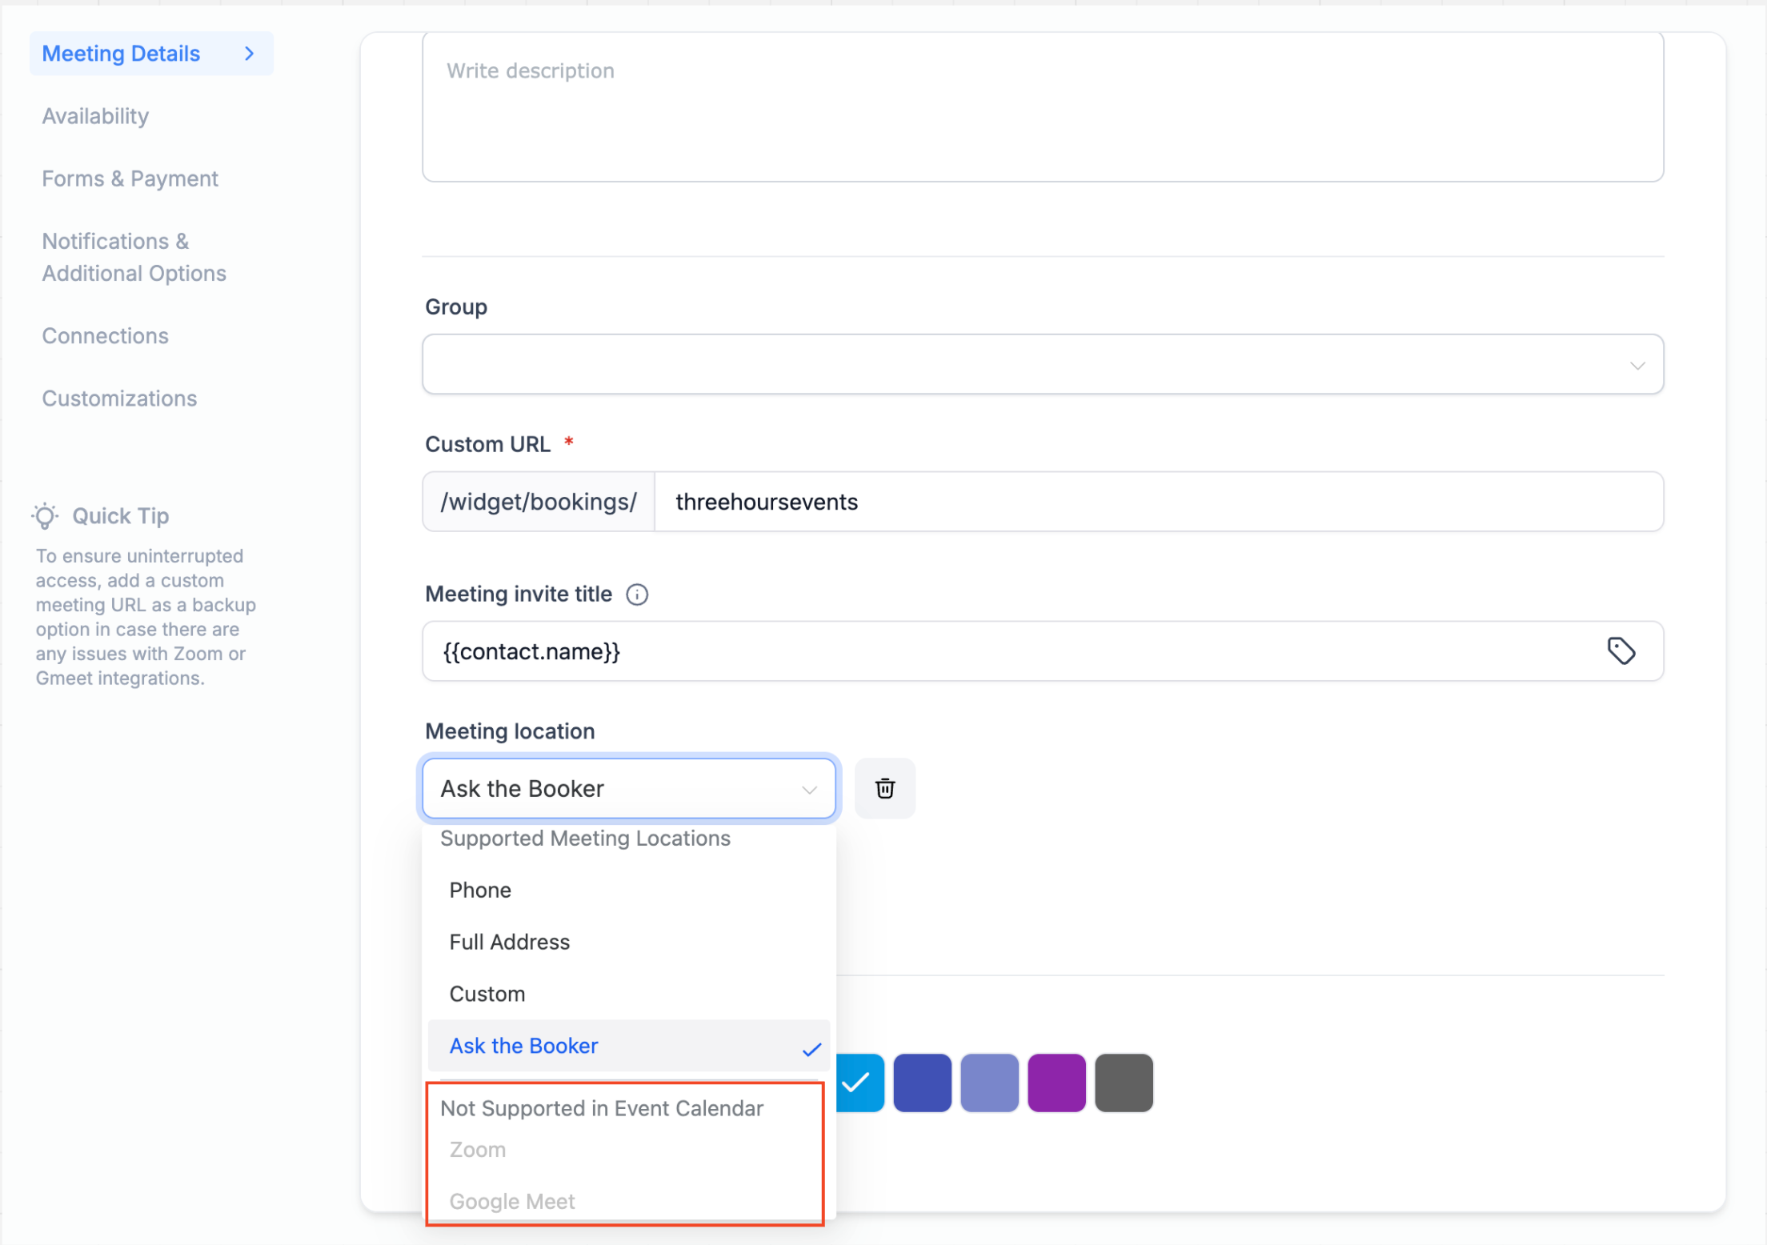Viewport: 1767px width, 1245px height.
Task: Click the trash icon beside Meeting location
Action: (884, 788)
